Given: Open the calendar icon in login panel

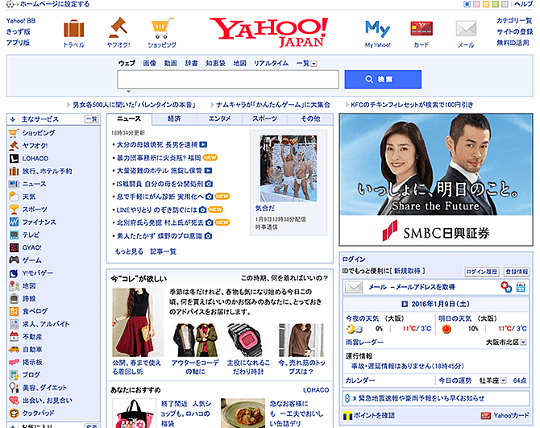Looking at the screenshot, I should point(521,287).
